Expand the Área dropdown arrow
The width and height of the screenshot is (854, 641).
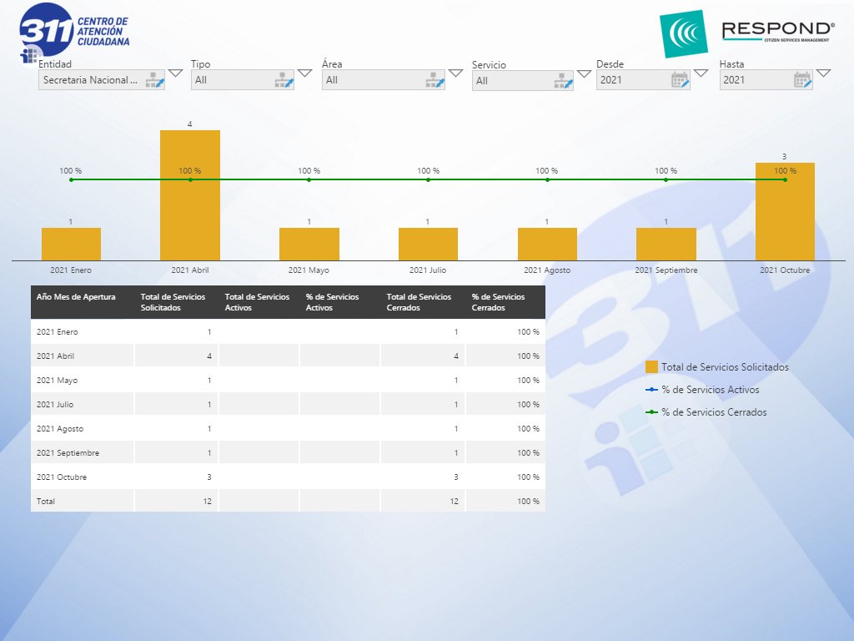[x=455, y=73]
